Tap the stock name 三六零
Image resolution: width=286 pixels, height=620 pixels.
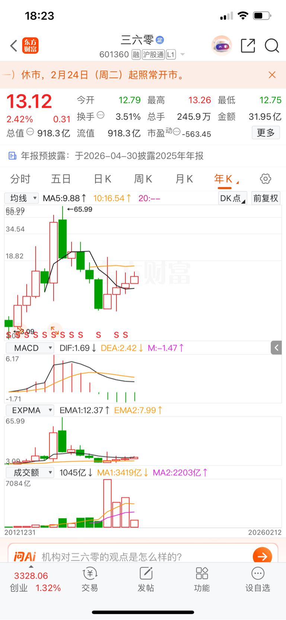137,40
